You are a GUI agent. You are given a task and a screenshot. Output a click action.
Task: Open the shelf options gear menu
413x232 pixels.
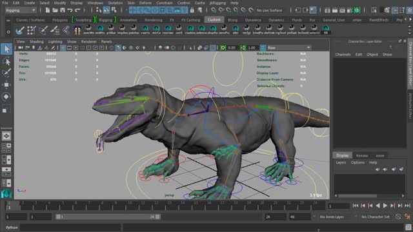pyautogui.click(x=8, y=32)
